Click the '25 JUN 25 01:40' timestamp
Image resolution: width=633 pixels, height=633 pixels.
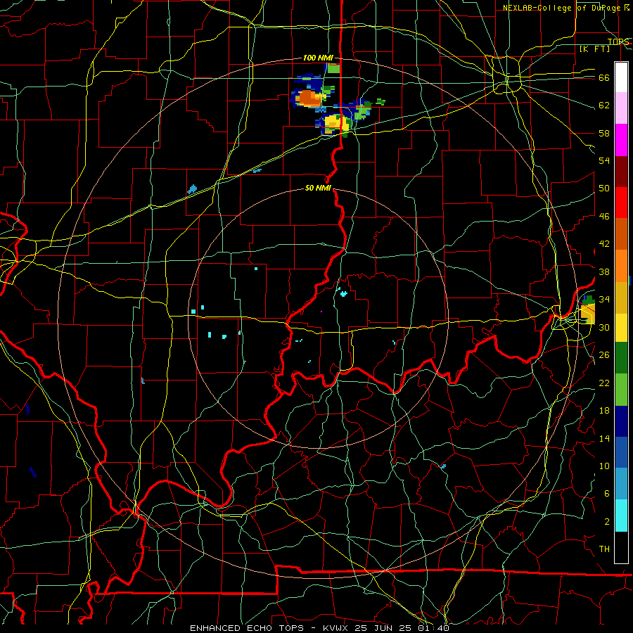[402, 628]
